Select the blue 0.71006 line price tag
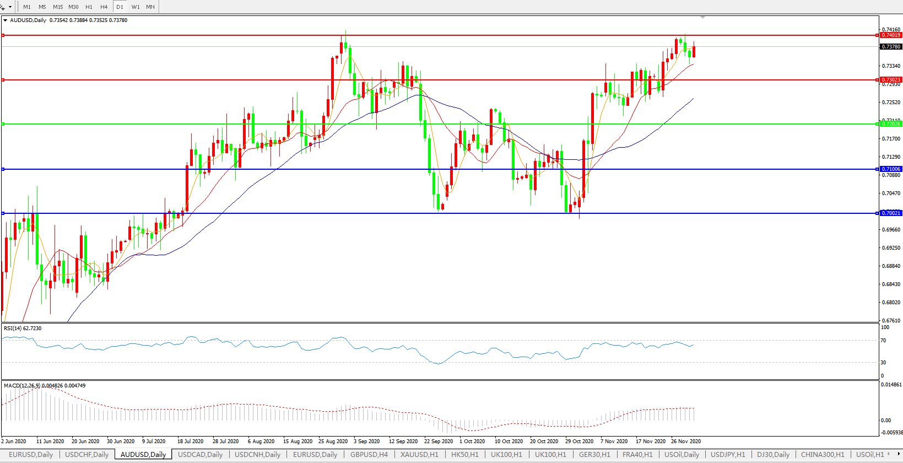Viewport: 903px width, 463px height. click(891, 169)
